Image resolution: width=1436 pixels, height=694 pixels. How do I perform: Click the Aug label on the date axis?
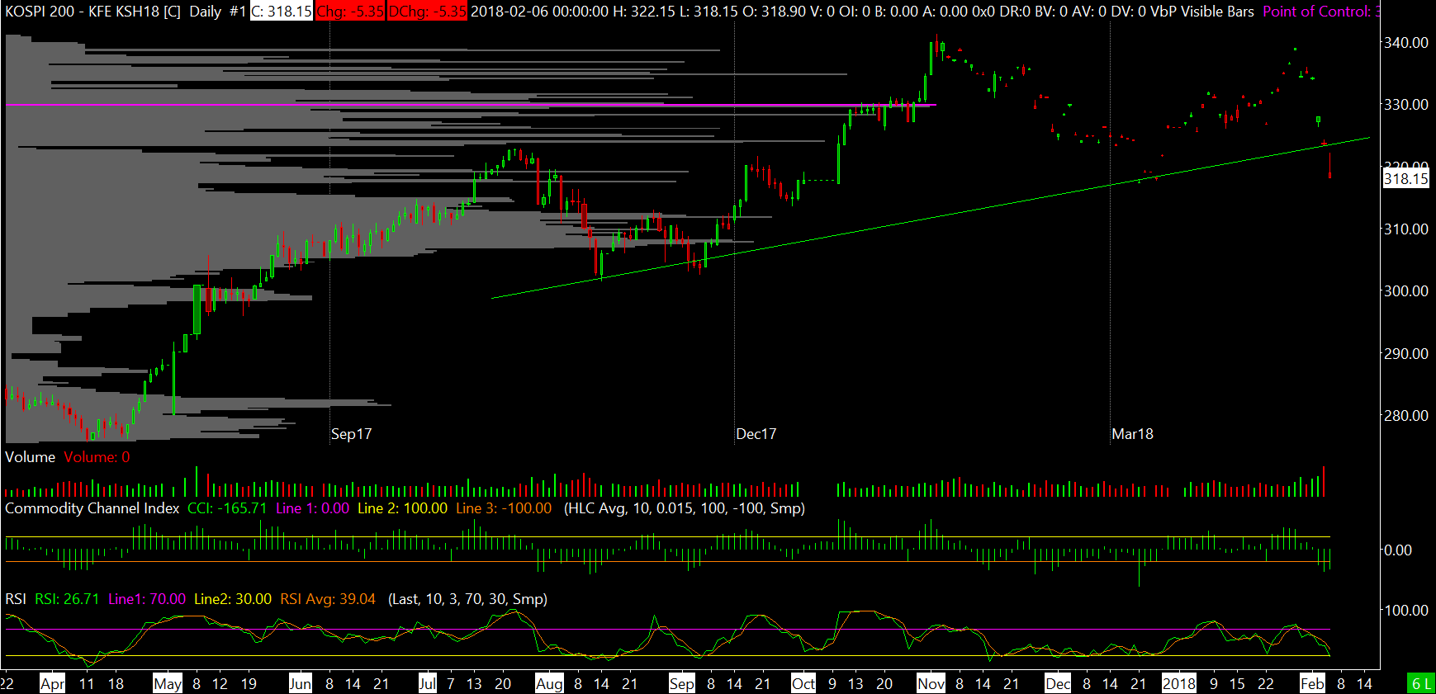(549, 684)
